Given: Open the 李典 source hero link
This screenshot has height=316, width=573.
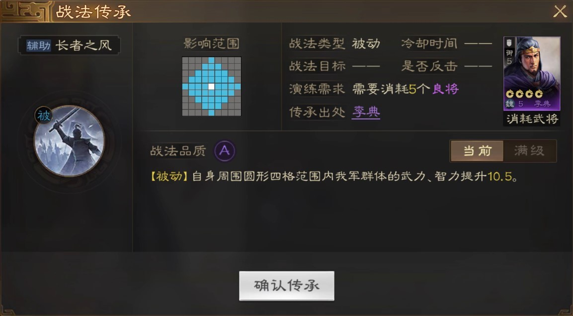Looking at the screenshot, I should [366, 112].
